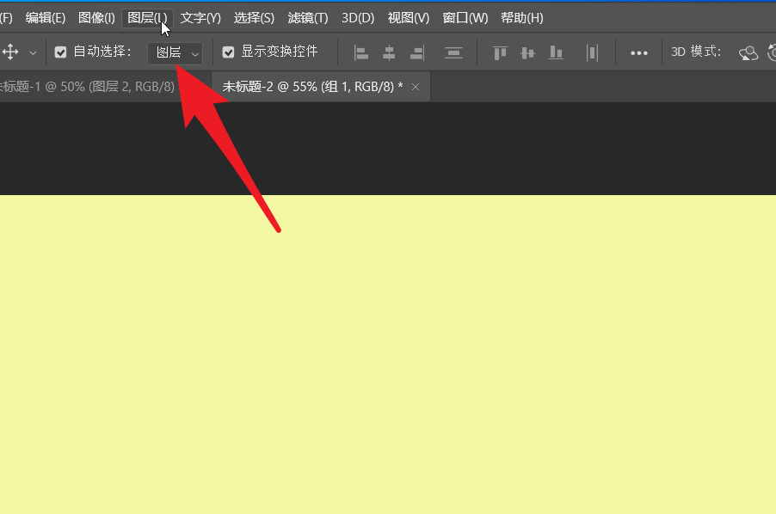Click the align right edges icon
Screen dimensions: 776x514
coord(417,52)
